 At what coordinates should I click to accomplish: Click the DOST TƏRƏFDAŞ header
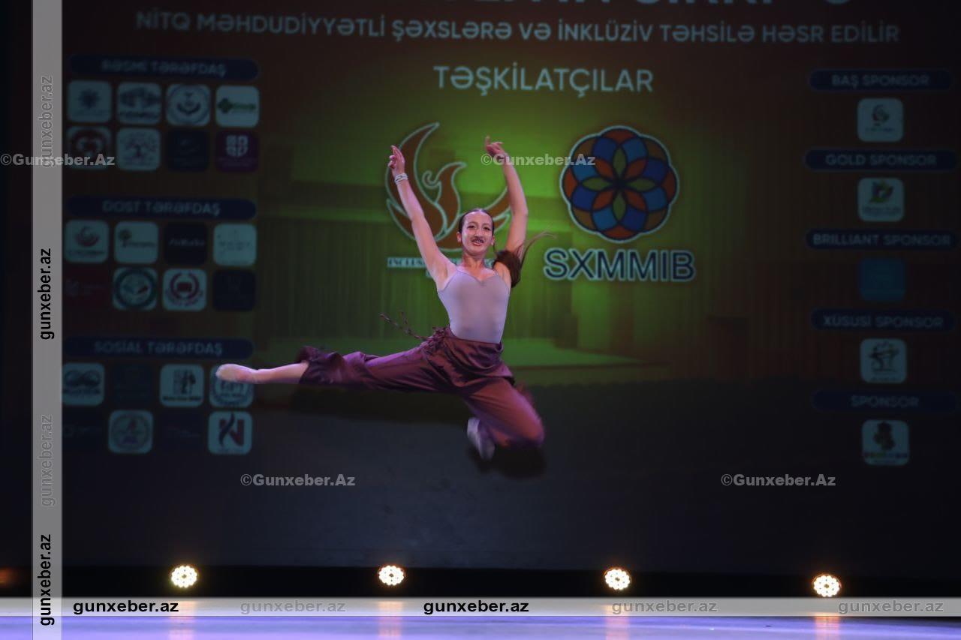click(161, 208)
